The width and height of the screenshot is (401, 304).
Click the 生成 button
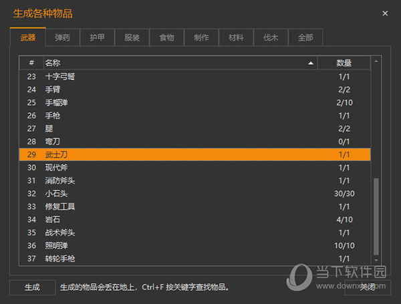point(33,287)
